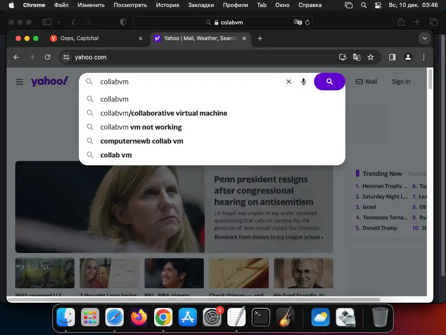
Task: Open the Yahoo hamburger menu
Action: (x=19, y=82)
